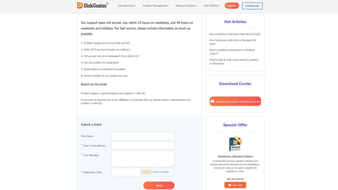Click the DiskGenius Standard Edition box image
This screenshot has height=190, width=338.
coord(235,144)
